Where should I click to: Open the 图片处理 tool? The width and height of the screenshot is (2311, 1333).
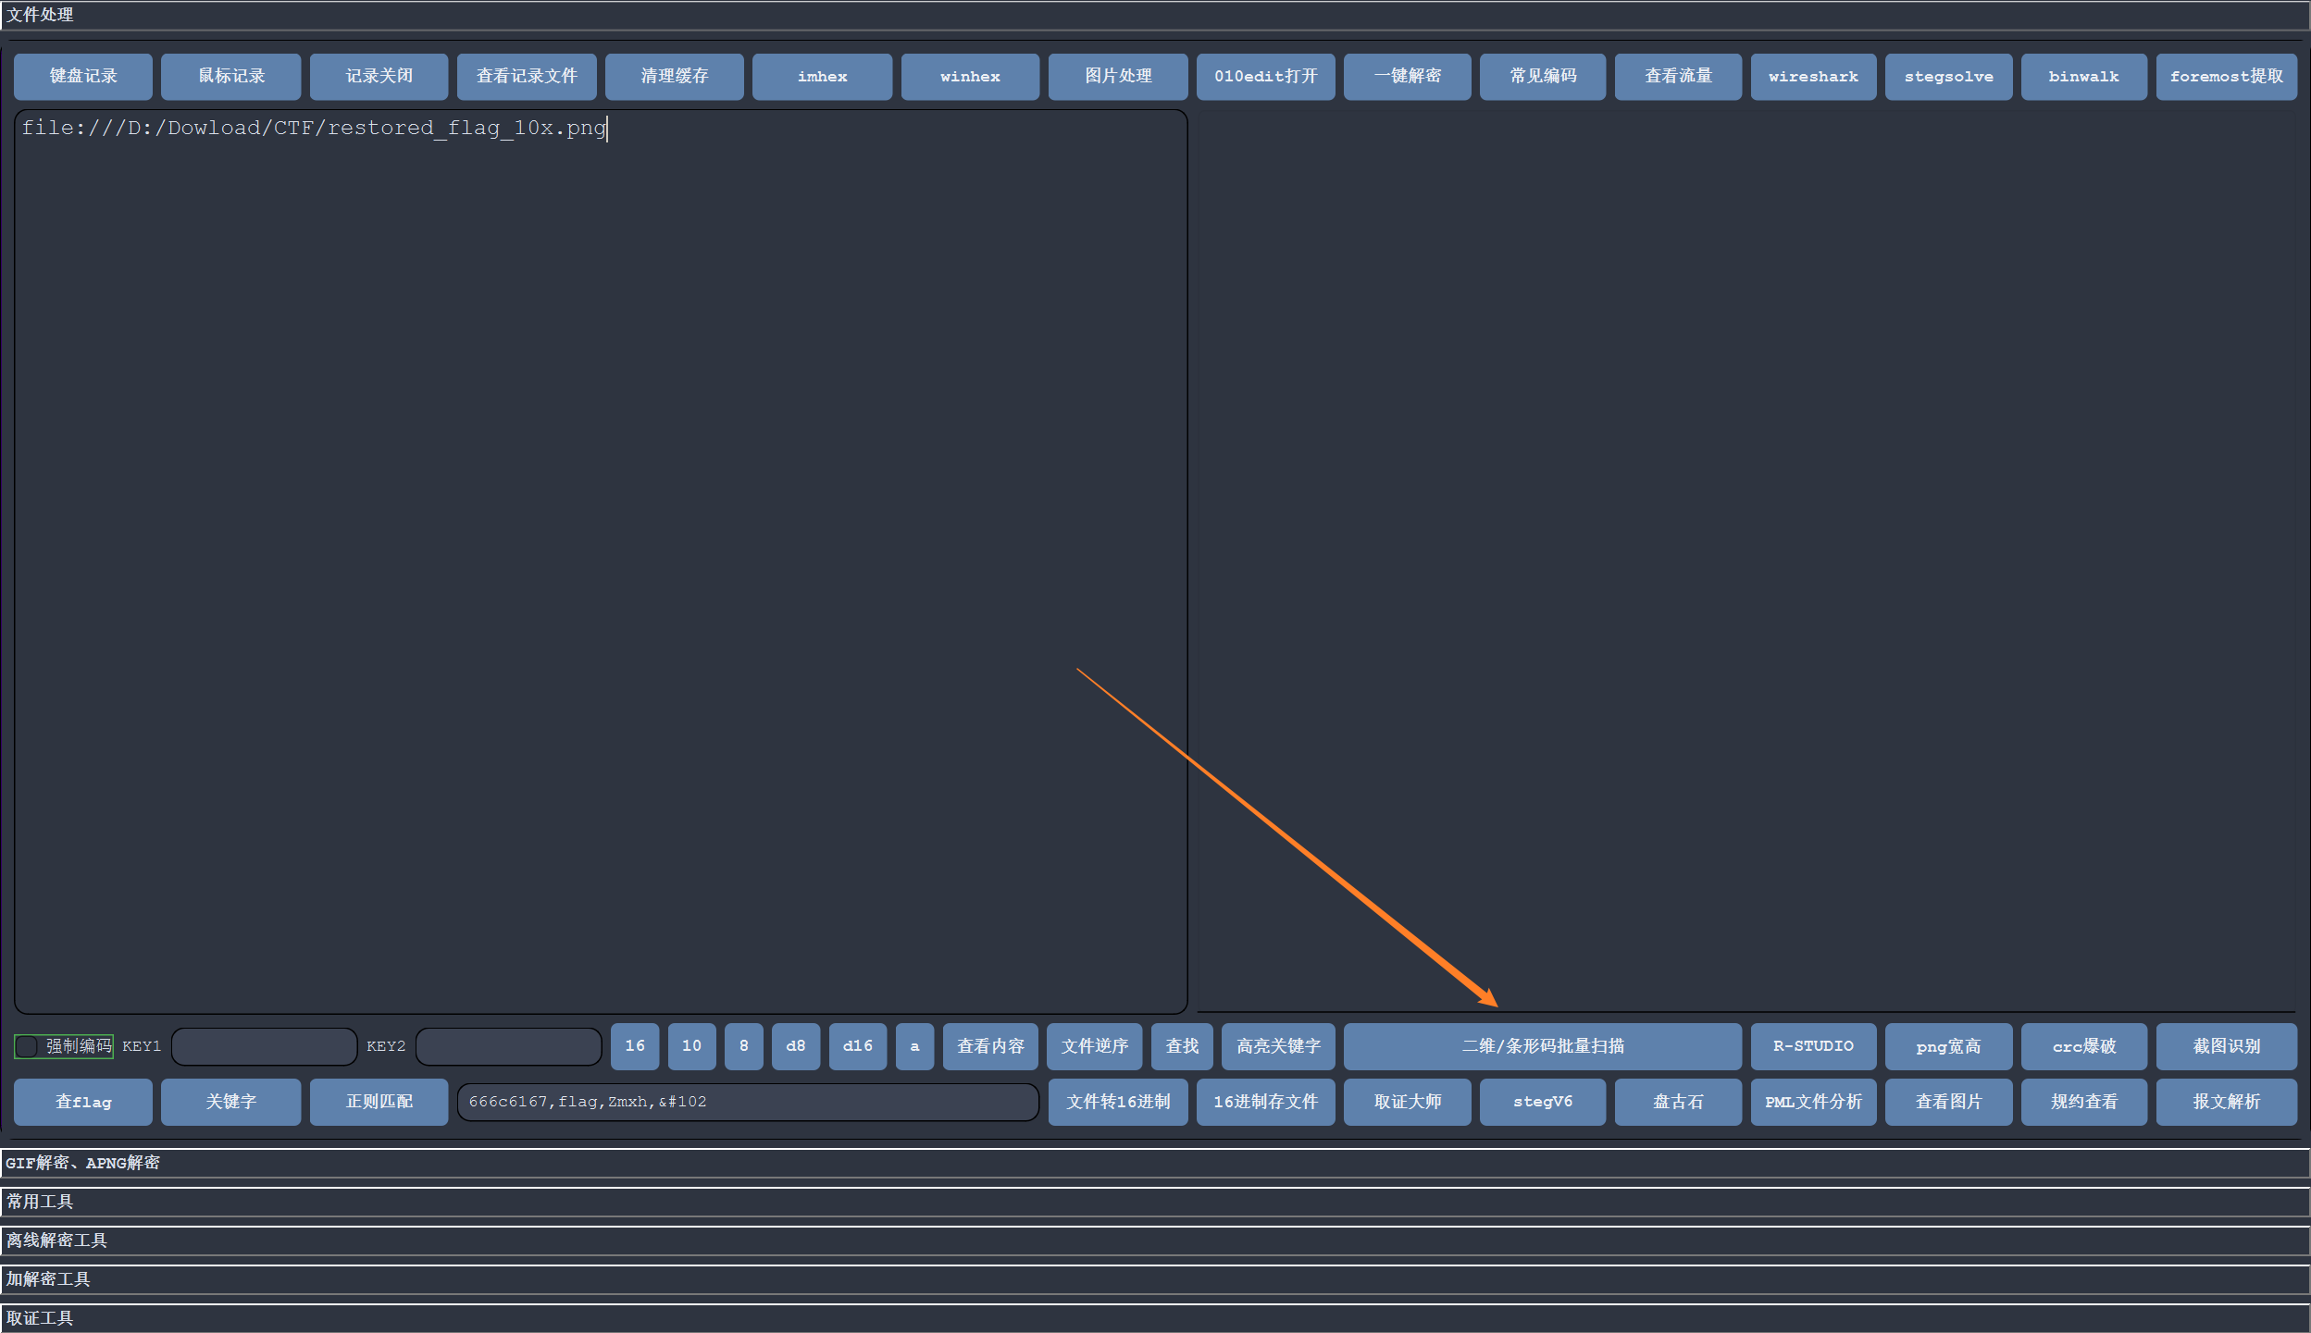pos(1119,77)
